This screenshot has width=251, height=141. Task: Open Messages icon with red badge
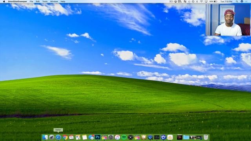(x=91, y=137)
